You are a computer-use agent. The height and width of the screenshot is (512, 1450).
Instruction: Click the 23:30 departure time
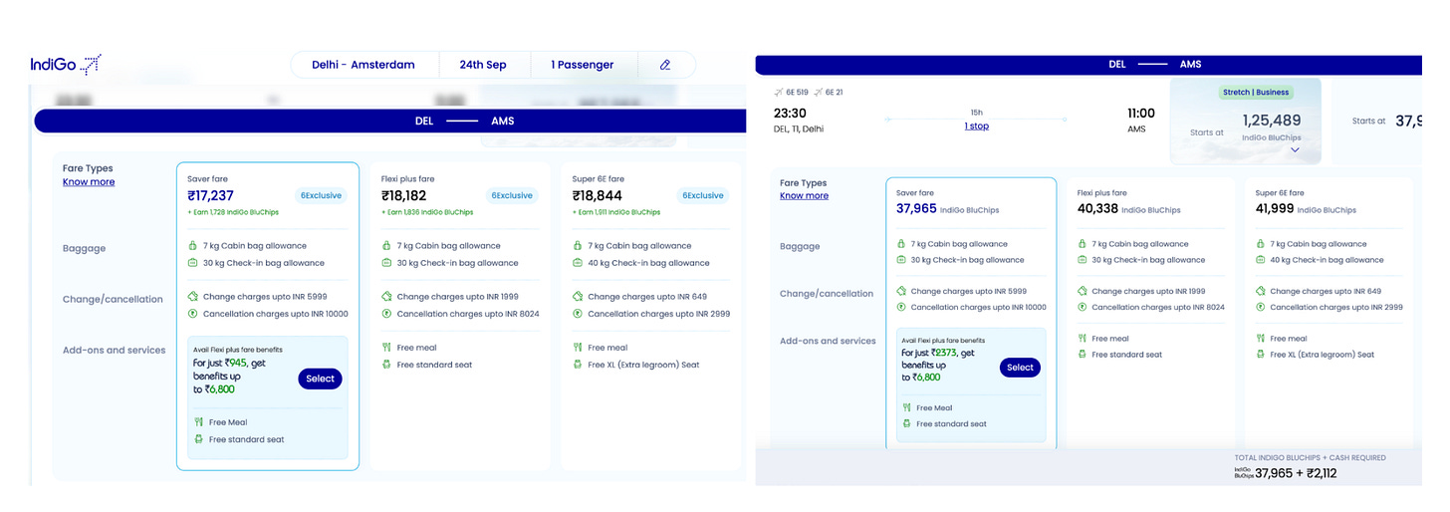click(x=790, y=114)
